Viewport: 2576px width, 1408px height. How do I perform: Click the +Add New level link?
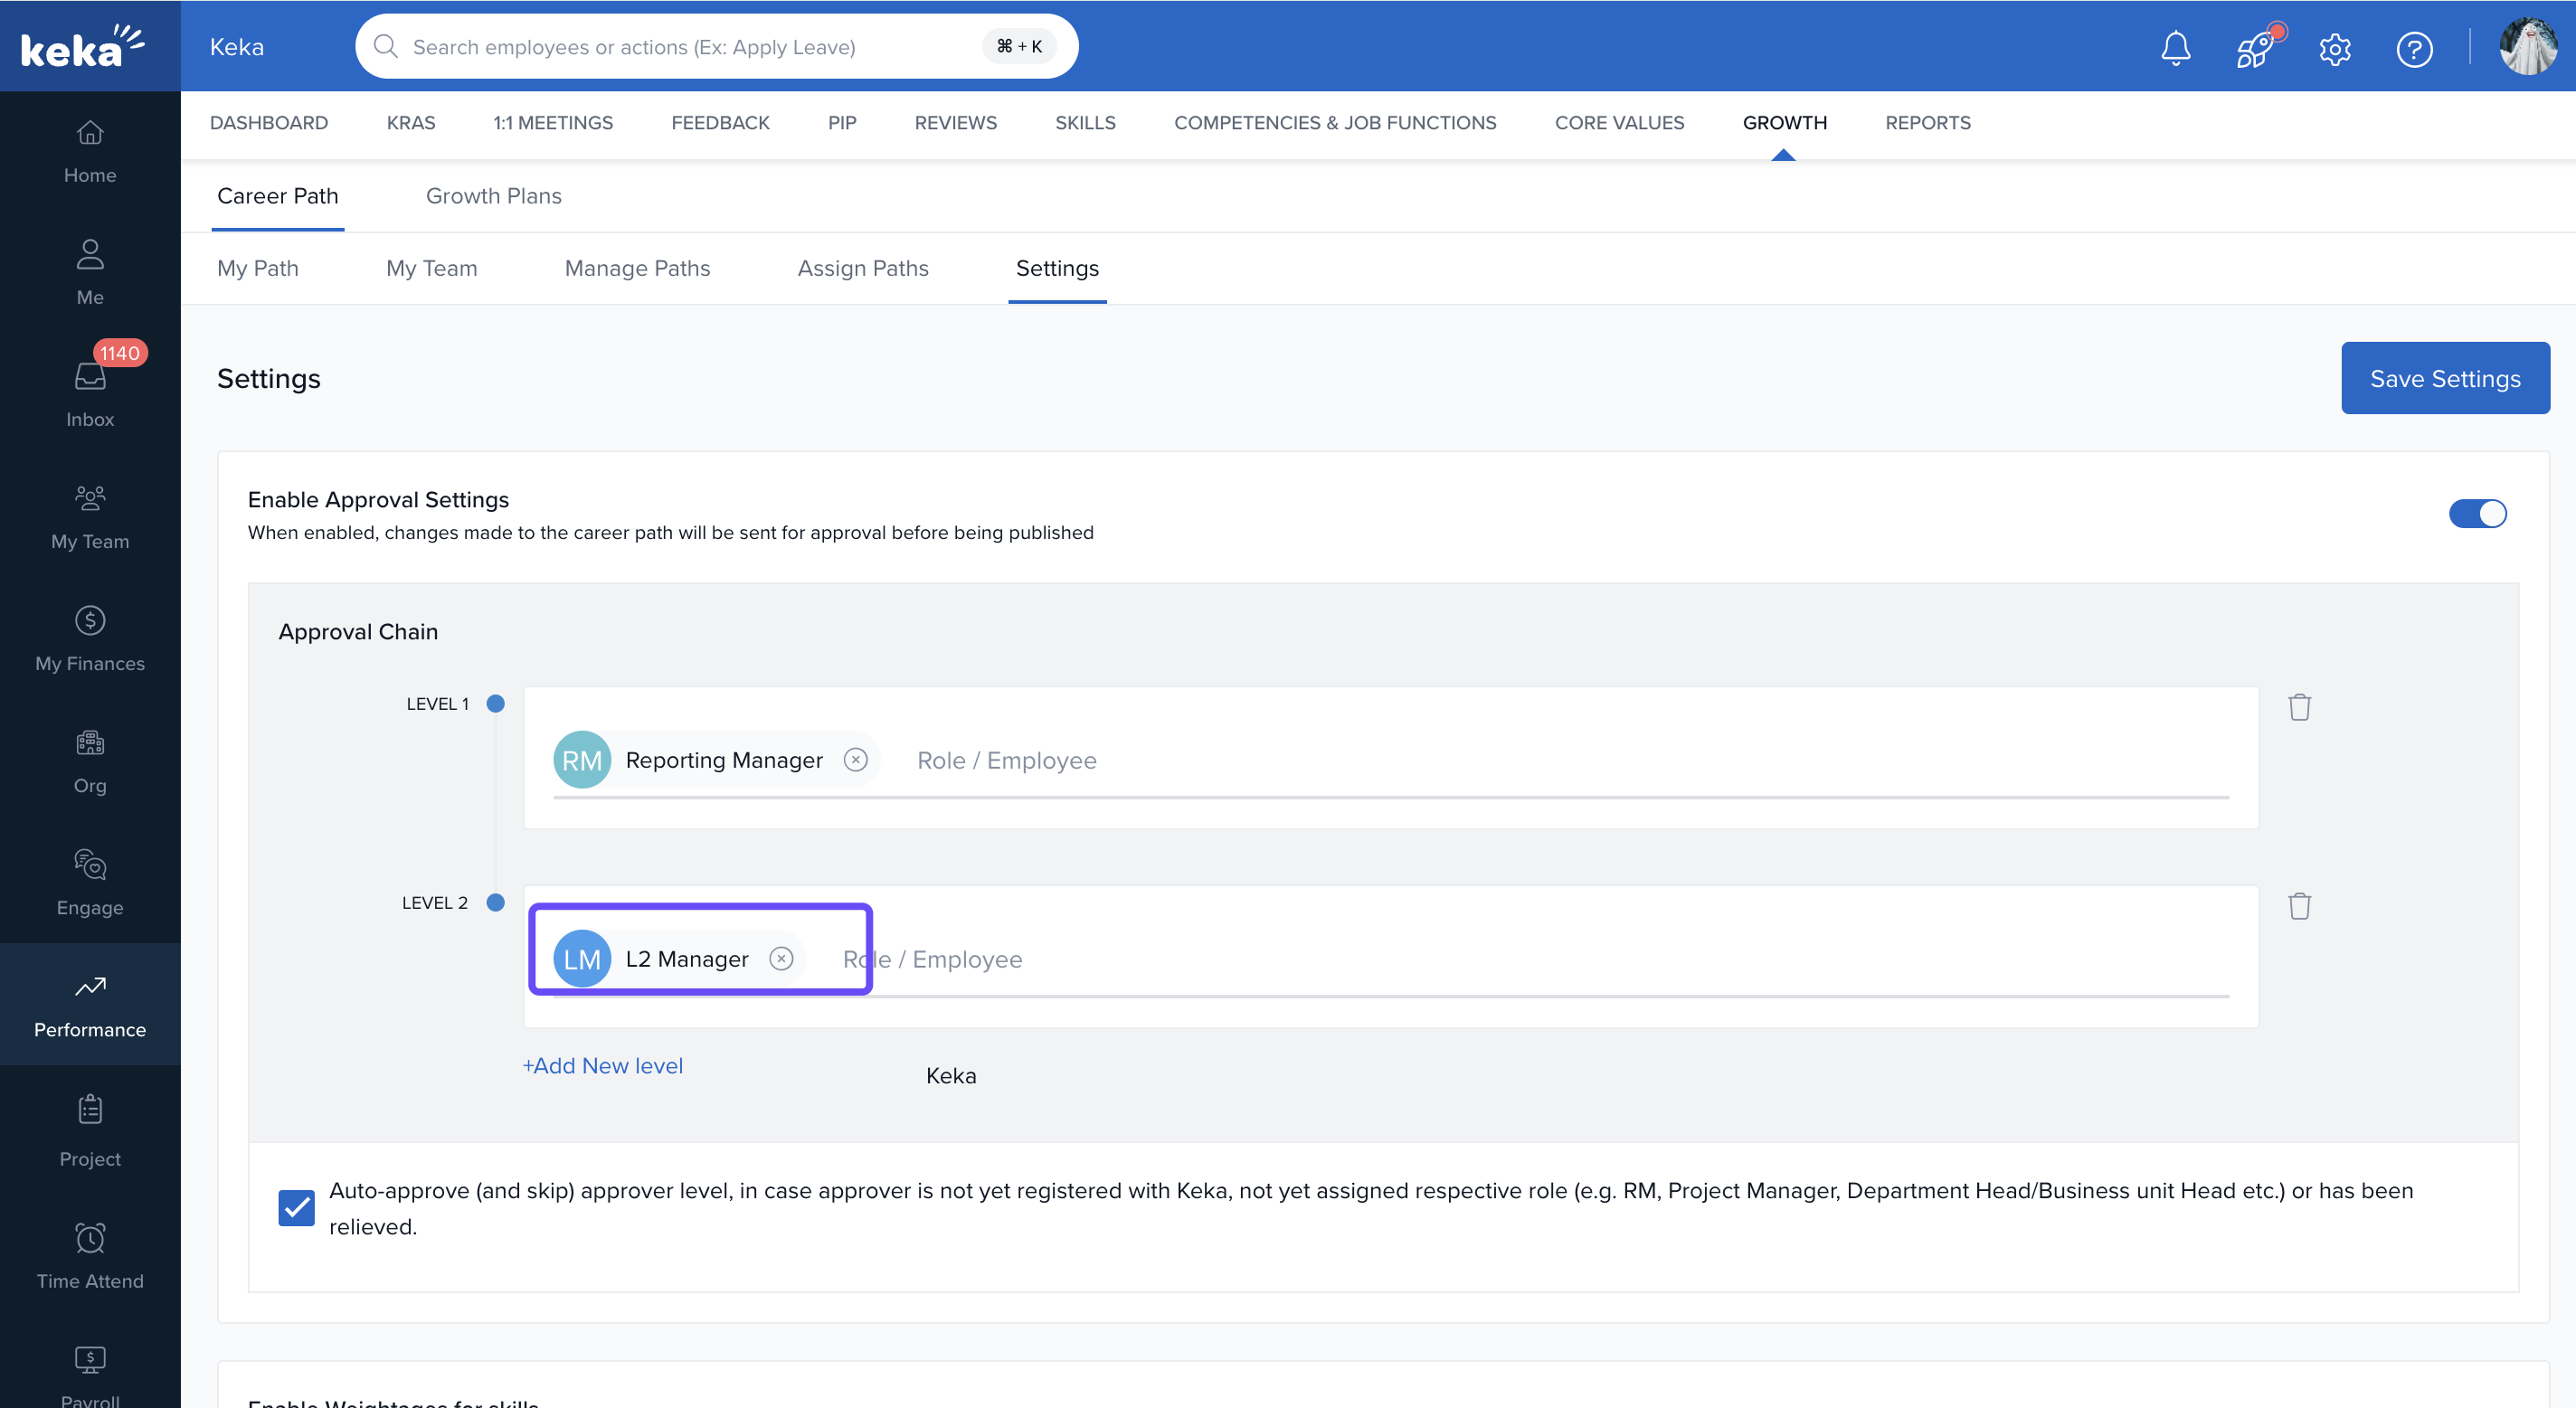click(x=602, y=1066)
